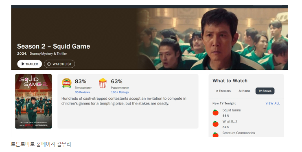Click the plus circle icon in Watchlist button
This screenshot has width=302, height=152.
(49, 64)
